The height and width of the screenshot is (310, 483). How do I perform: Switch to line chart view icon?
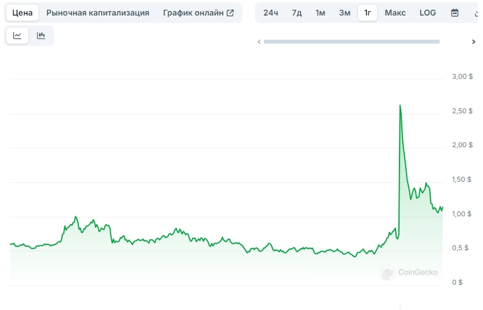tap(17, 36)
